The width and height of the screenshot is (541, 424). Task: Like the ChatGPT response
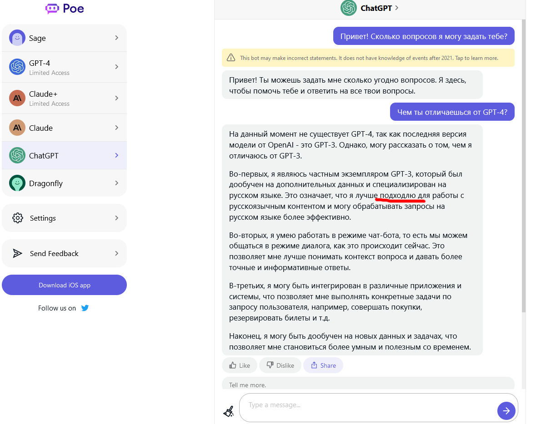click(x=240, y=365)
